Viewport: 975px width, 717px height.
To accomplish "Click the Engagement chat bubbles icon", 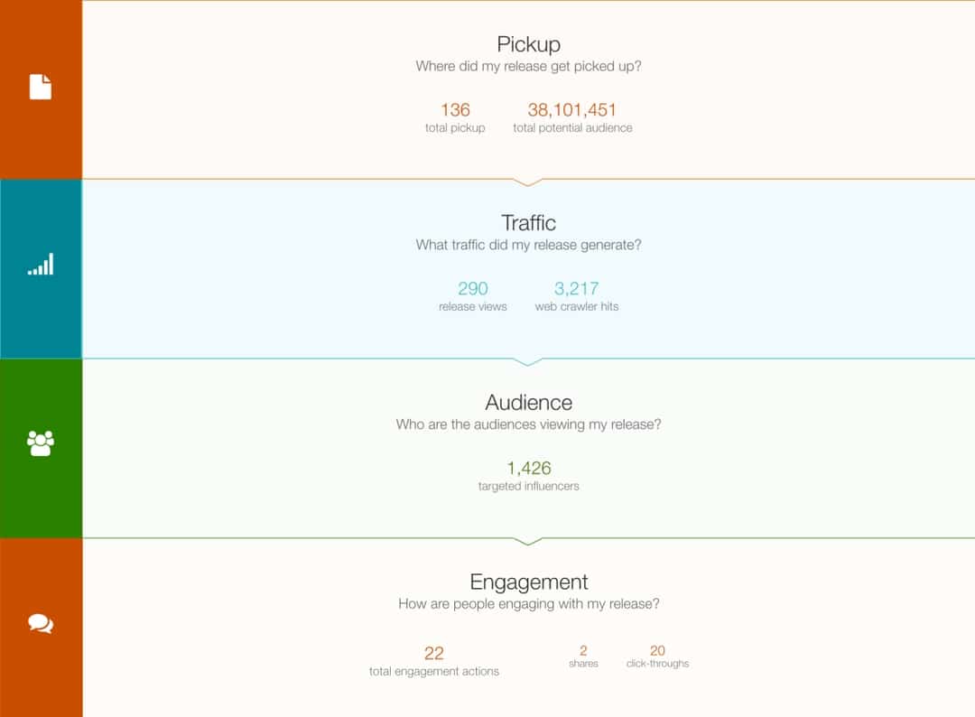I will 41,623.
